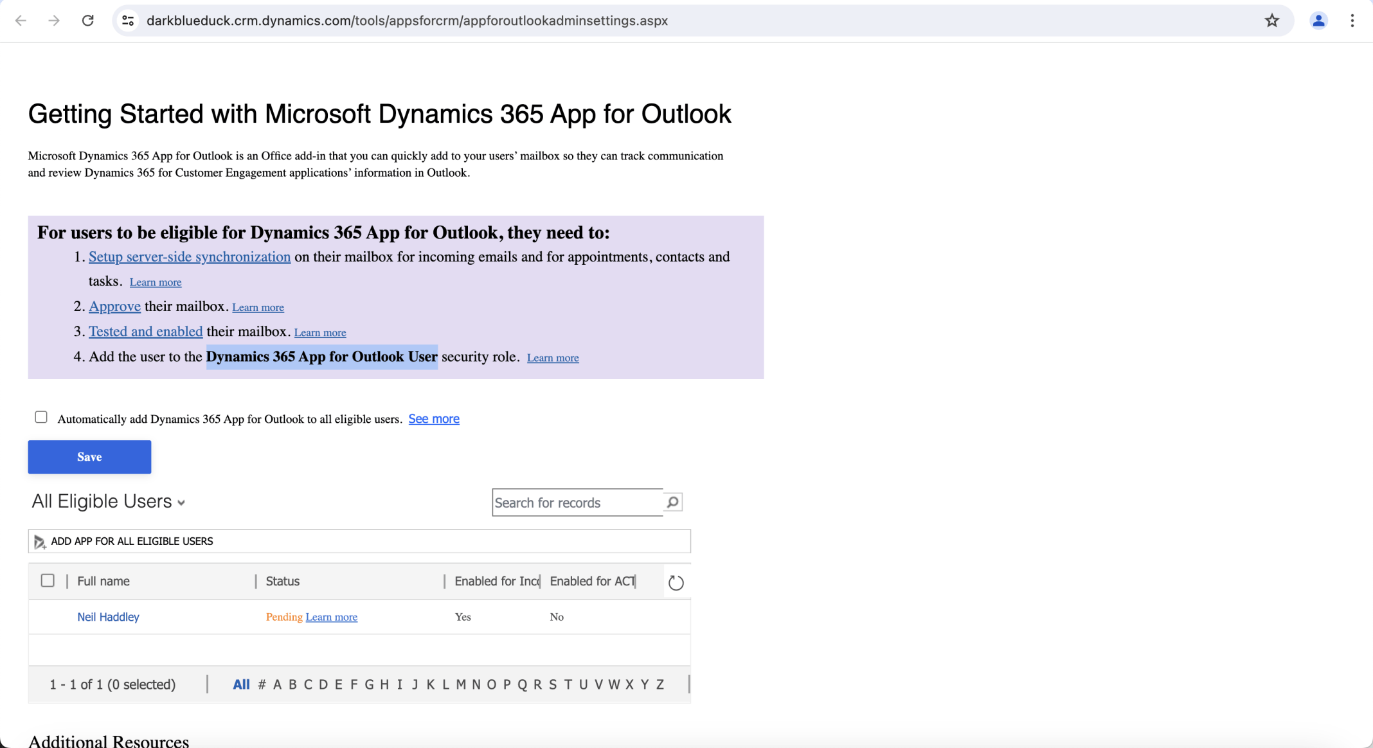This screenshot has width=1373, height=748.
Task: Click the blue Save button
Action: pyautogui.click(x=89, y=457)
